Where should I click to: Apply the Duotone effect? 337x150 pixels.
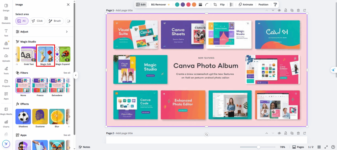point(40,118)
